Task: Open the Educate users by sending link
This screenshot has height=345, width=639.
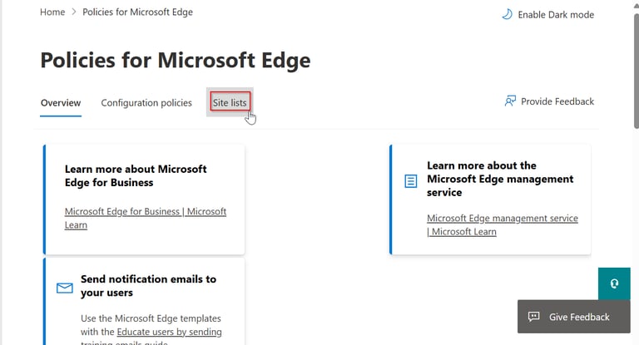Action: [x=169, y=332]
